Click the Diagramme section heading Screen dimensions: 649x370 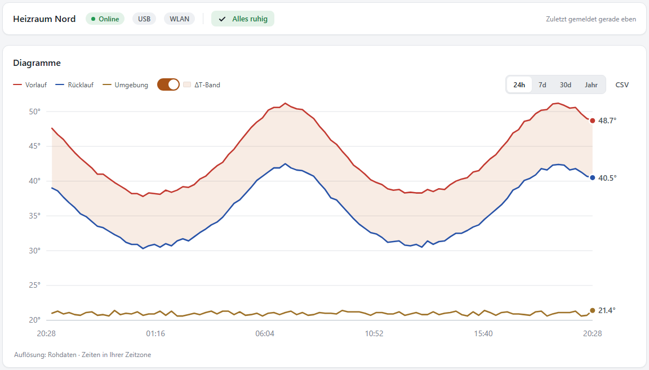[x=37, y=63]
